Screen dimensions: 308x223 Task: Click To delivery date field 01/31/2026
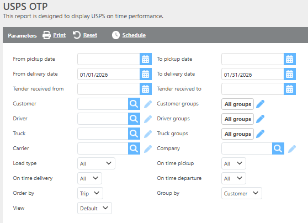point(253,74)
